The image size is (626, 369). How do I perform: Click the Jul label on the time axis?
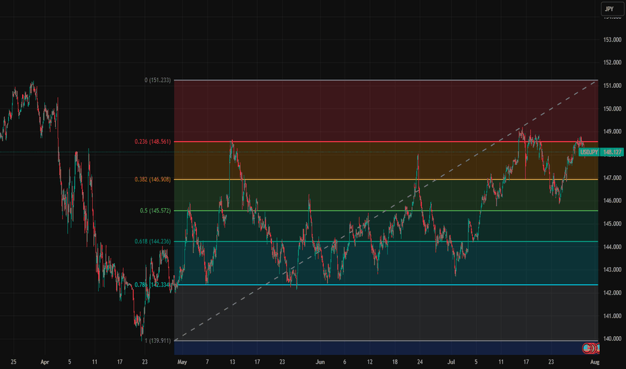coord(451,362)
